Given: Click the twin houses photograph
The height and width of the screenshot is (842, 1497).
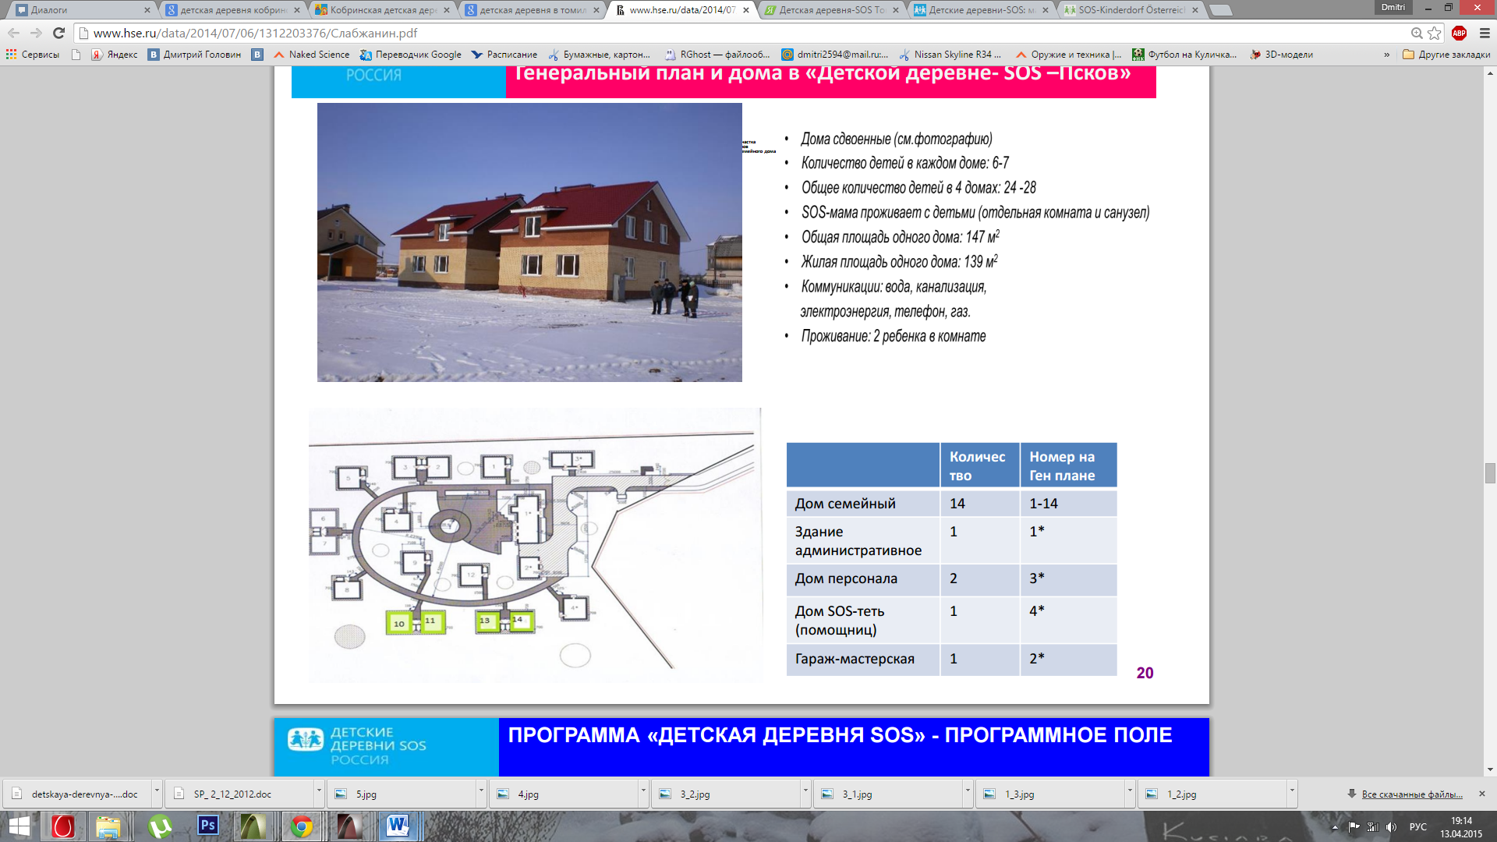Looking at the screenshot, I should click(529, 242).
